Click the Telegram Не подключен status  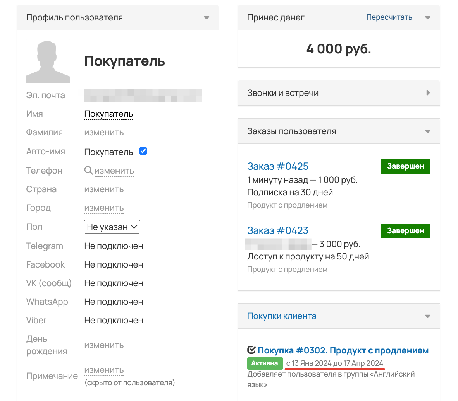114,246
